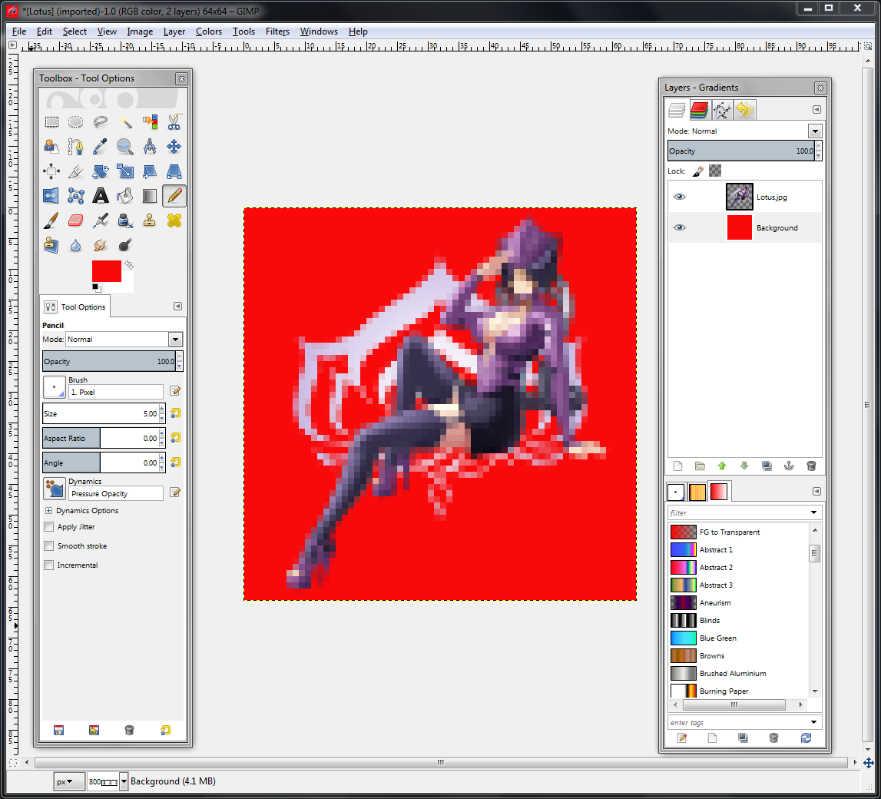
Task: Toggle Lock alpha channel checkerboard icon
Action: [714, 171]
